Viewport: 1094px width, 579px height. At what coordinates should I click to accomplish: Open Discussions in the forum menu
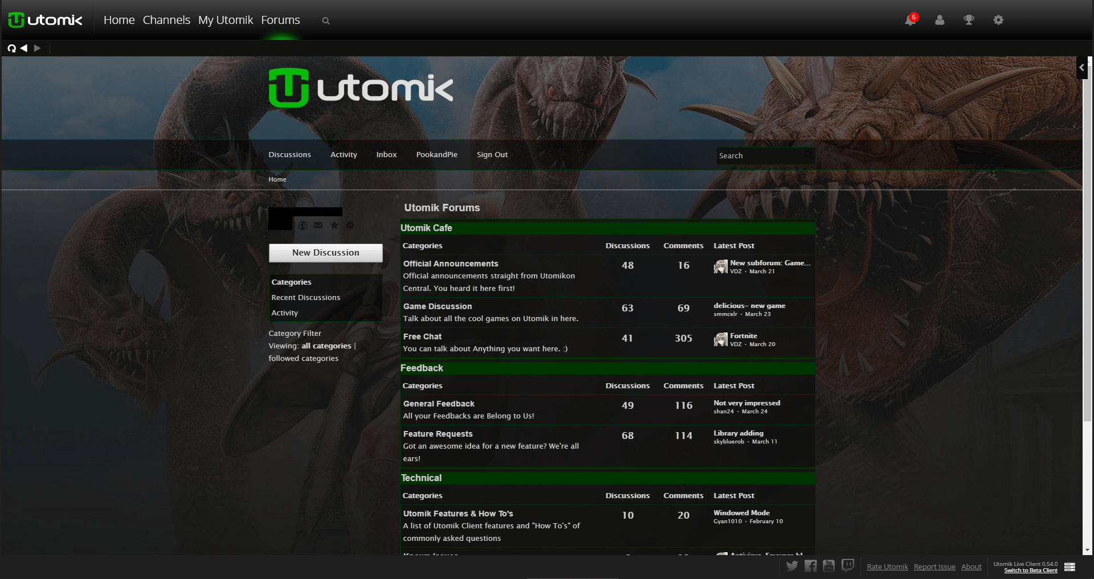[x=289, y=155]
